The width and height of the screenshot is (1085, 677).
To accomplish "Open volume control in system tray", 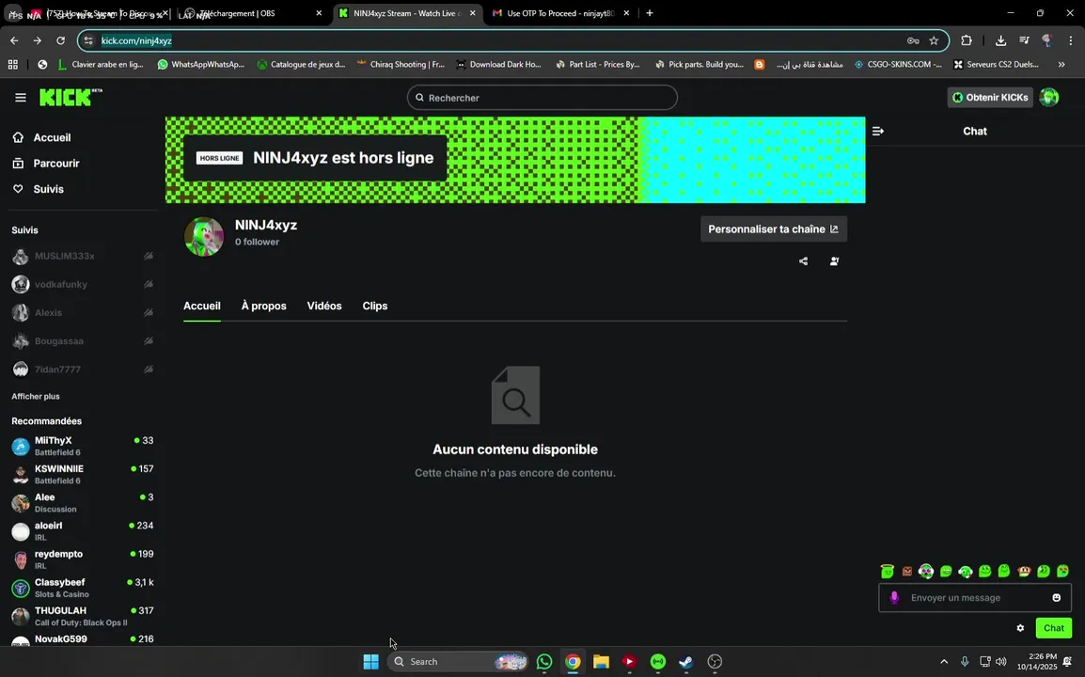I will (1001, 663).
